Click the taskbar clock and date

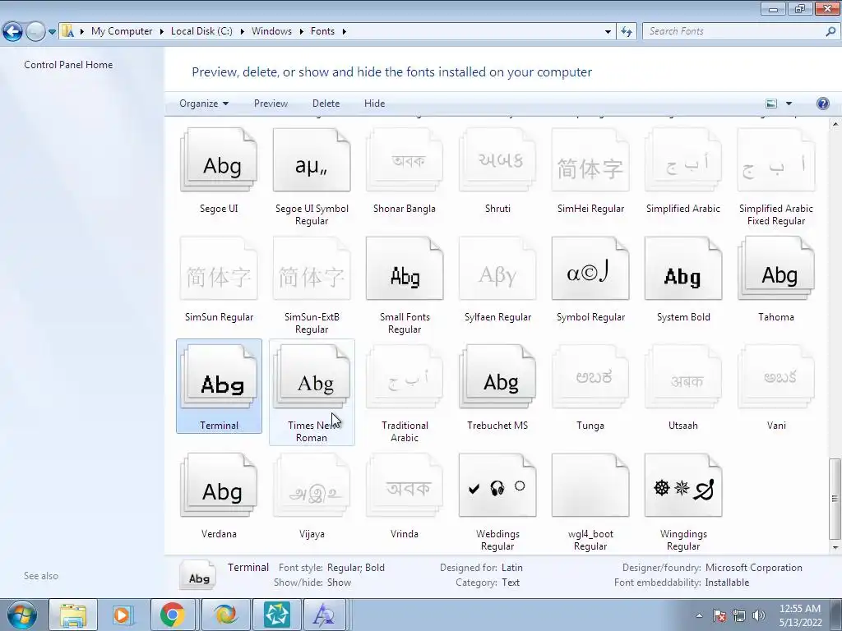(x=799, y=615)
